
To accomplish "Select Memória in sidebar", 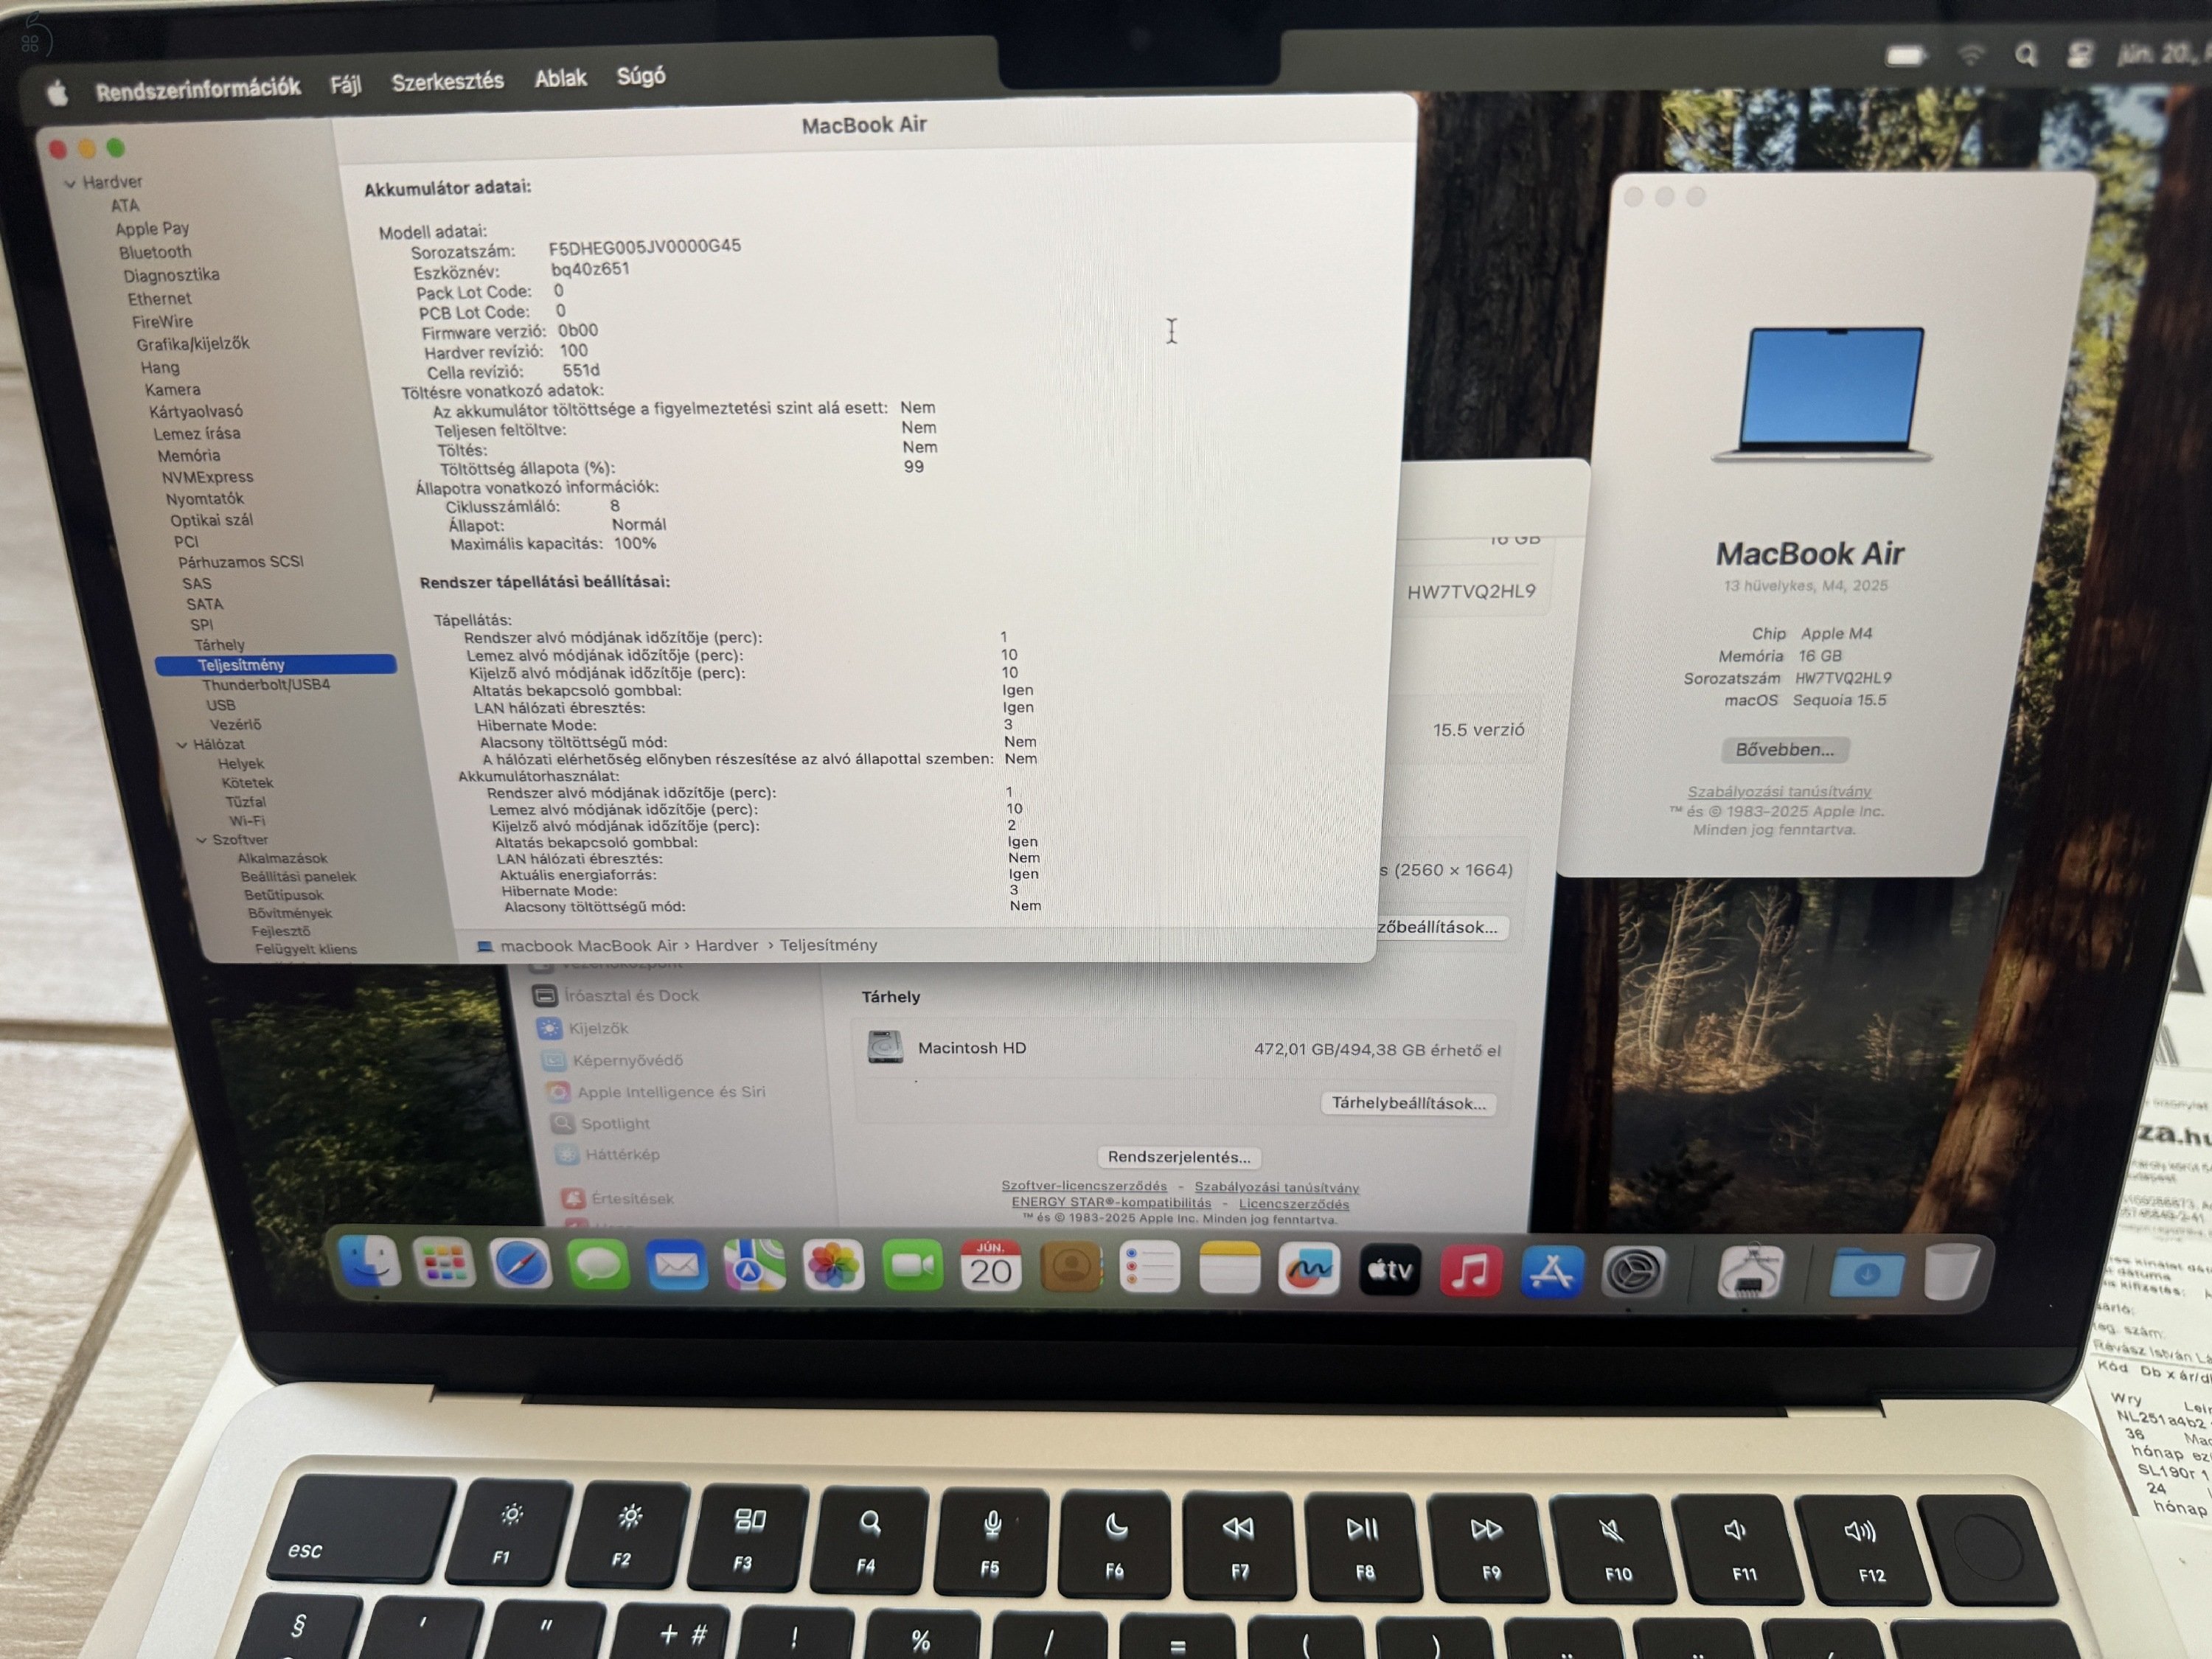I will [188, 456].
